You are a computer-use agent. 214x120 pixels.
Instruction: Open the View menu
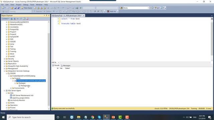point(12,5)
